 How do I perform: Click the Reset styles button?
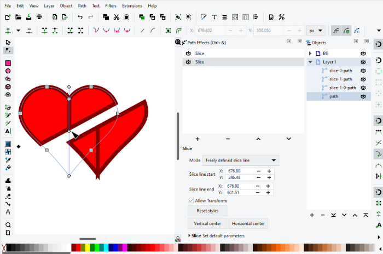coord(207,211)
